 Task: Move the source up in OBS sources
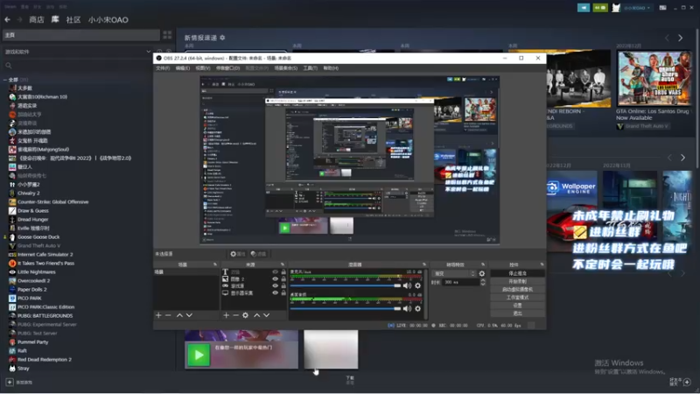point(256,315)
